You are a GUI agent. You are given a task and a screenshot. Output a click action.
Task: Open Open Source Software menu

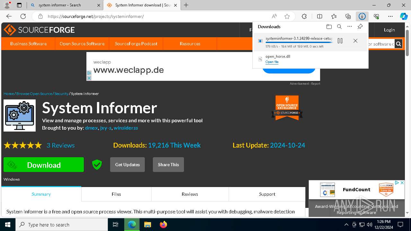click(x=82, y=44)
